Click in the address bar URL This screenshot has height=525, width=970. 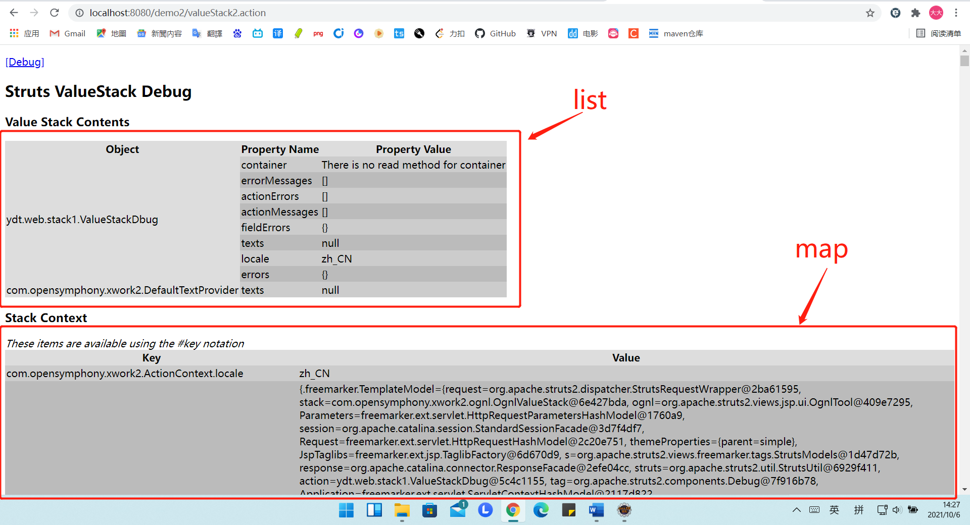click(x=178, y=13)
